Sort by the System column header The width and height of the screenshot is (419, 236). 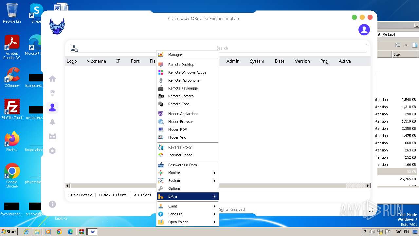pos(257,61)
